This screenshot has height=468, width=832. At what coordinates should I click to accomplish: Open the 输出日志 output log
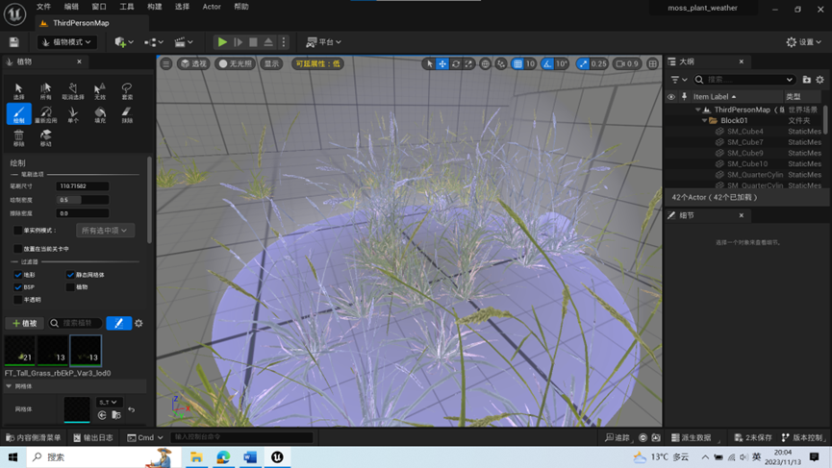93,437
